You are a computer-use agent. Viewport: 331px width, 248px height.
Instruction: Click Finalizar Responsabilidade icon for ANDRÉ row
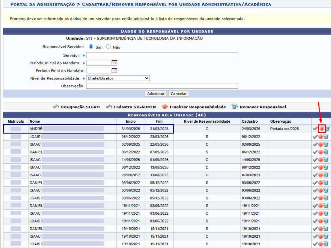click(322, 129)
